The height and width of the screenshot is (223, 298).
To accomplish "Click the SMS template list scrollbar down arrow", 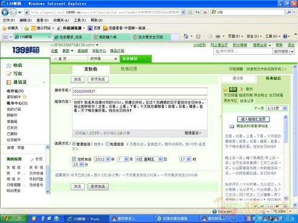I will (285, 198).
